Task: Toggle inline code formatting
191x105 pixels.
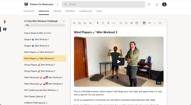Action: pos(114,23)
